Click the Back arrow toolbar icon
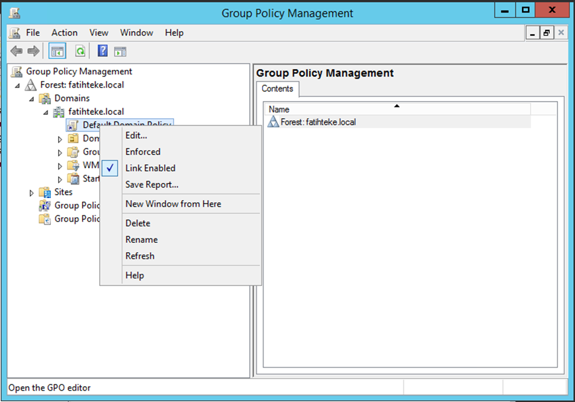The width and height of the screenshot is (575, 402). tap(17, 51)
